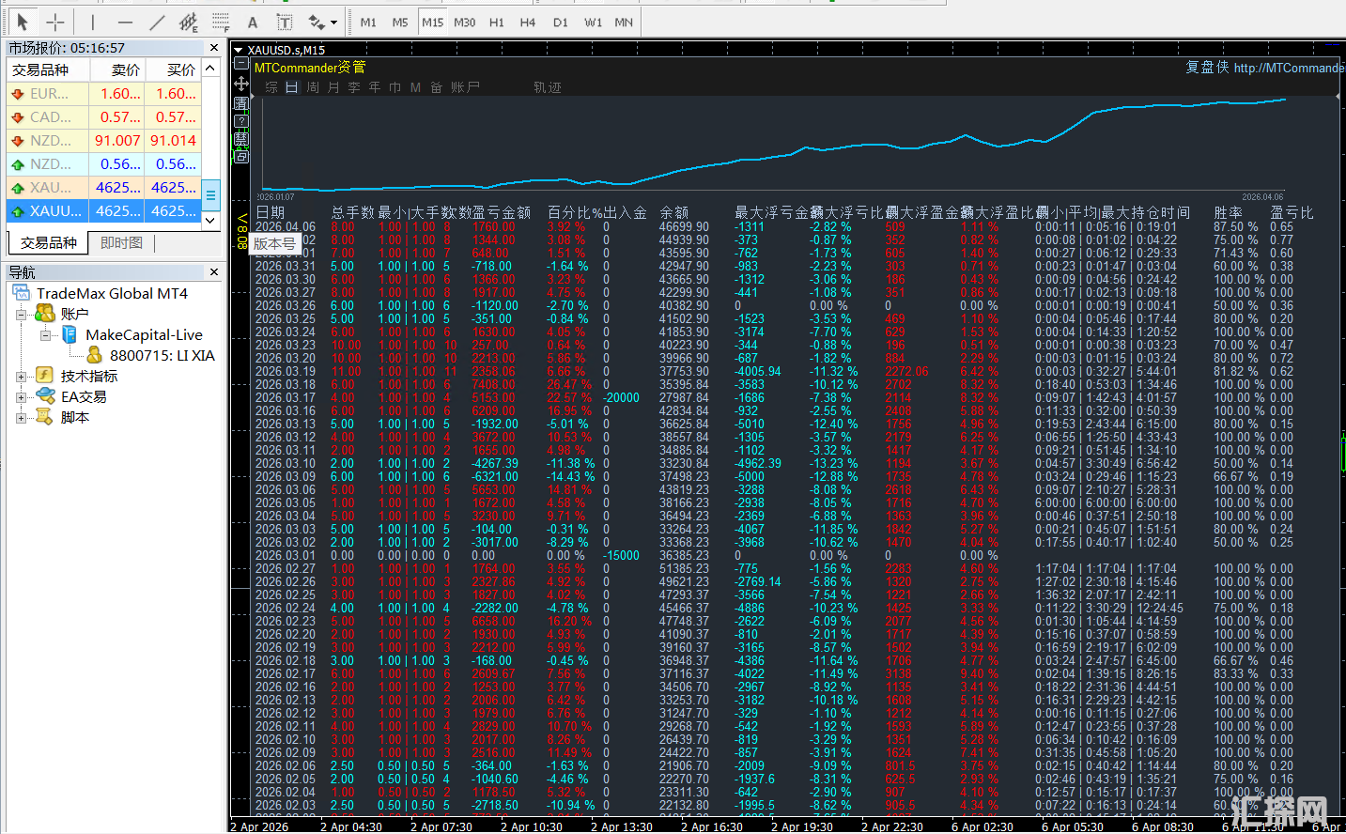Collapse the 账户 tree node
1346x834 pixels.
point(21,315)
